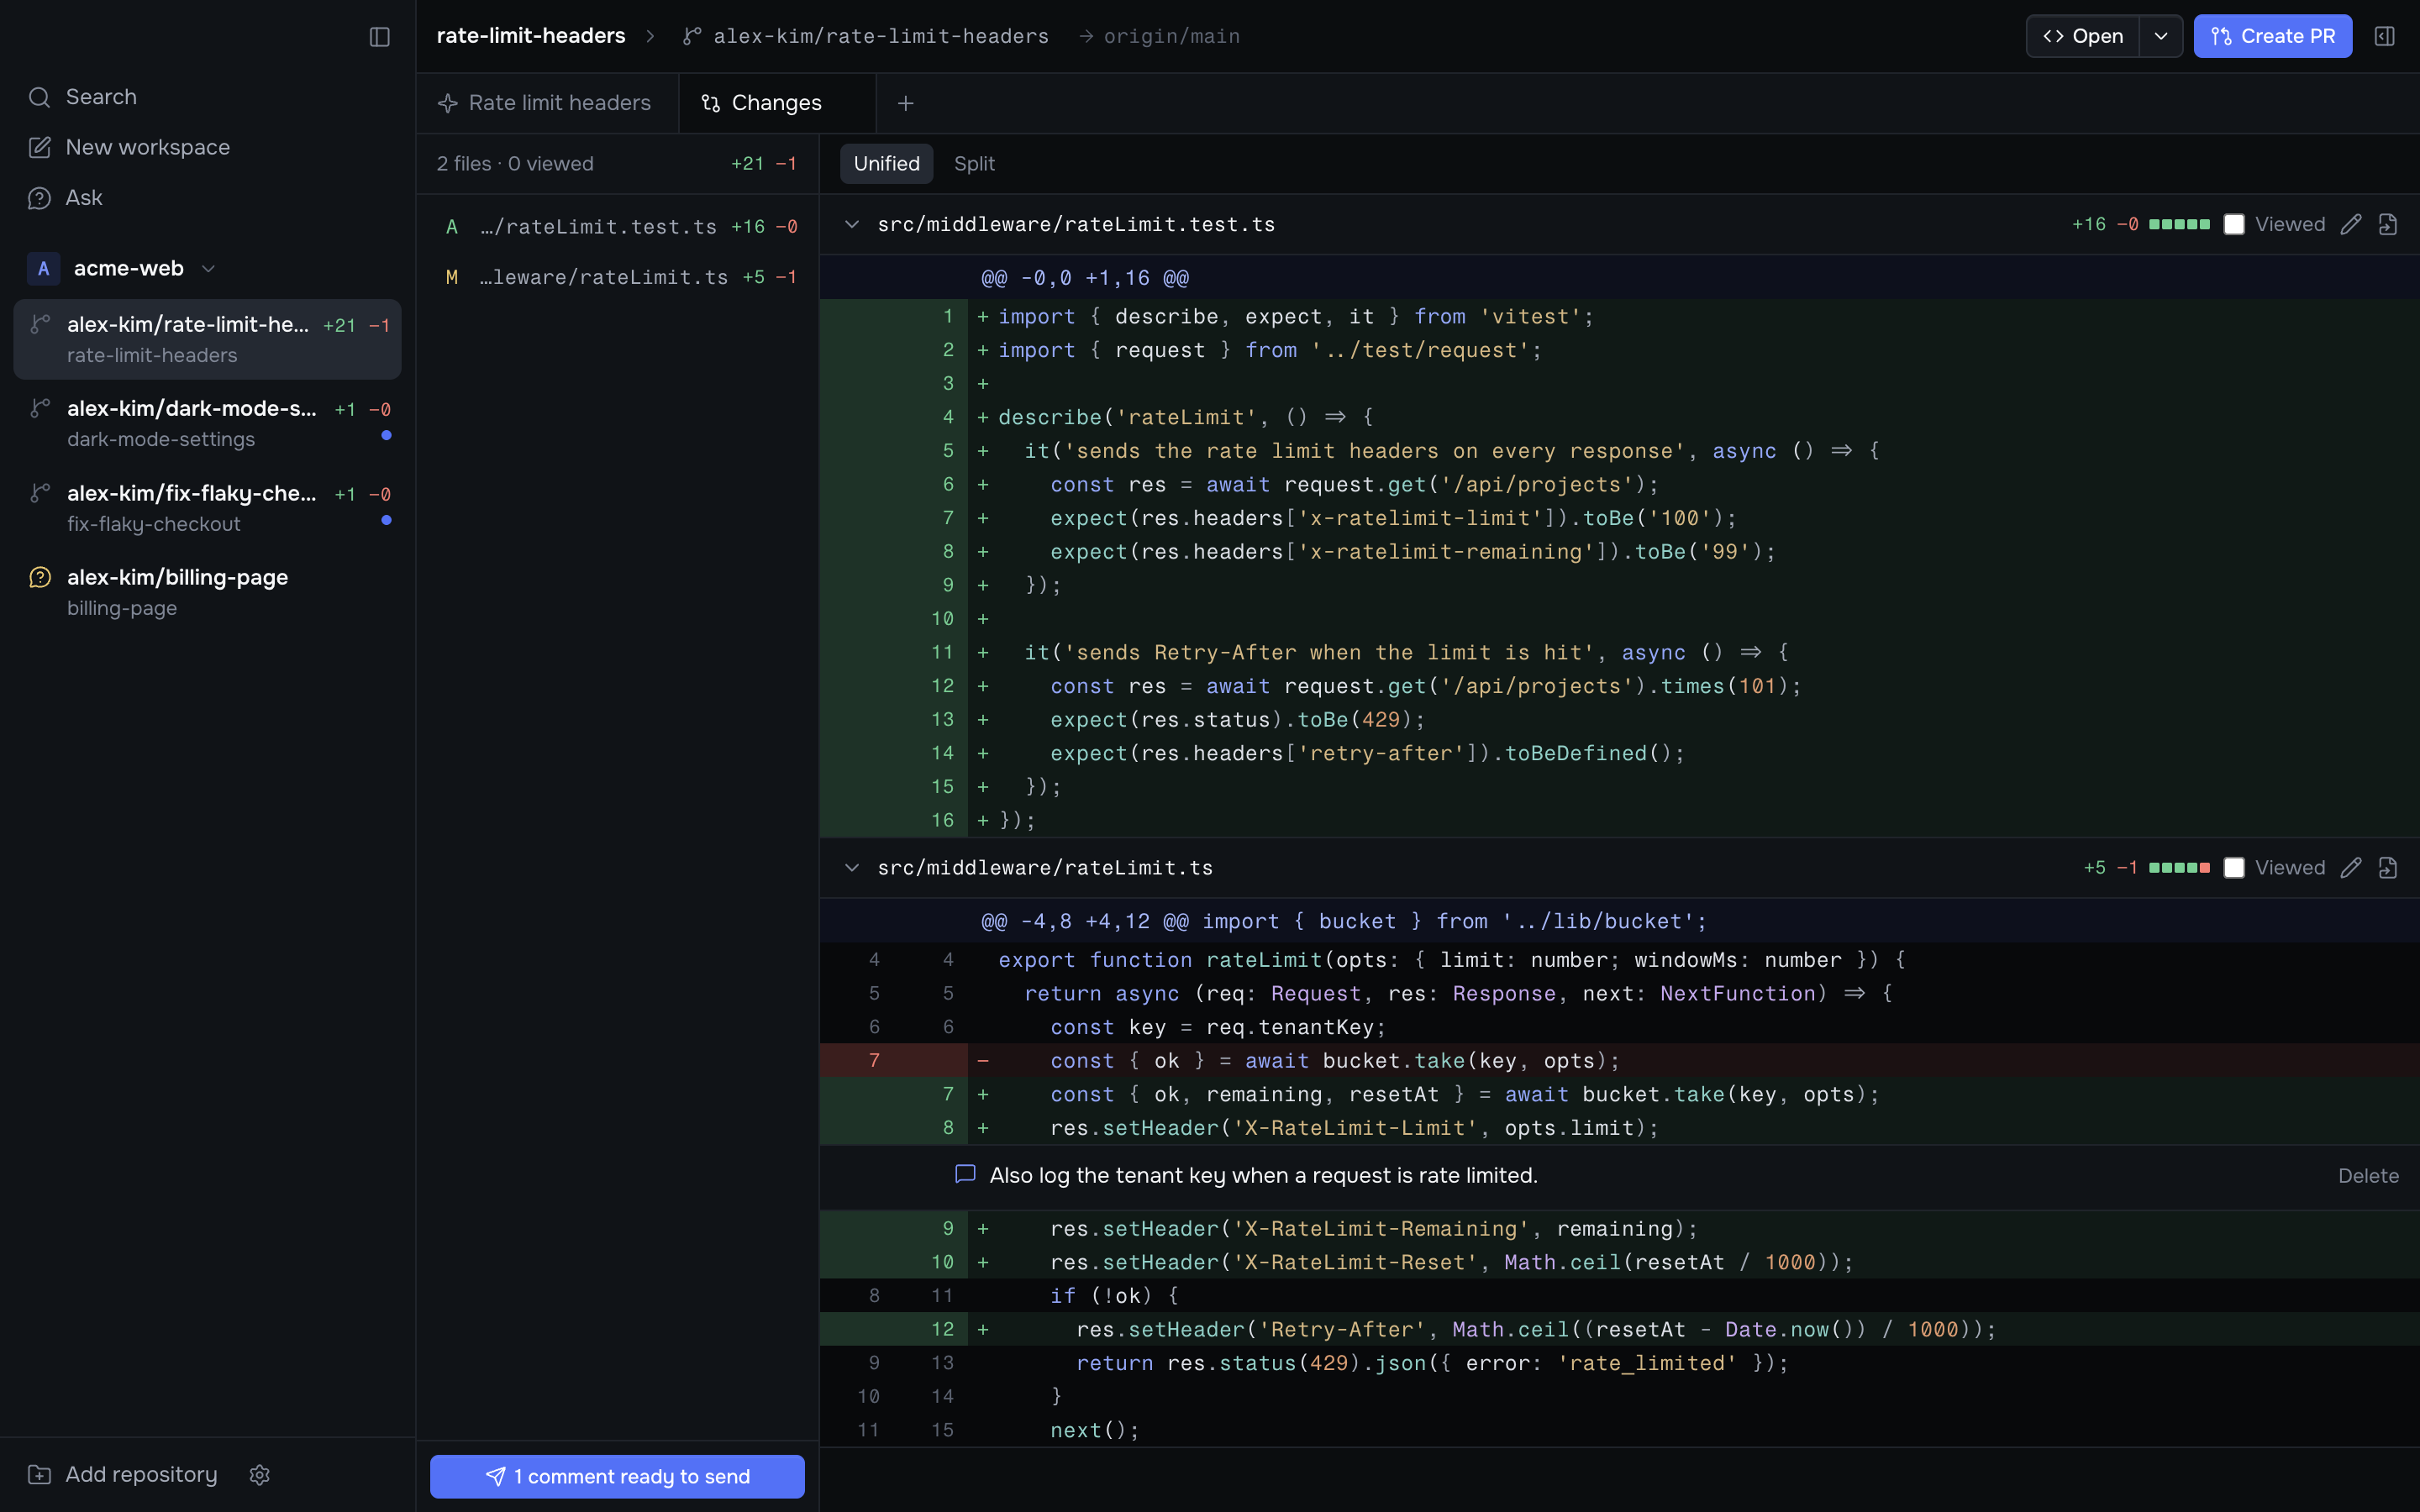Click the settings gear icon
2420x1512 pixels.
point(260,1474)
